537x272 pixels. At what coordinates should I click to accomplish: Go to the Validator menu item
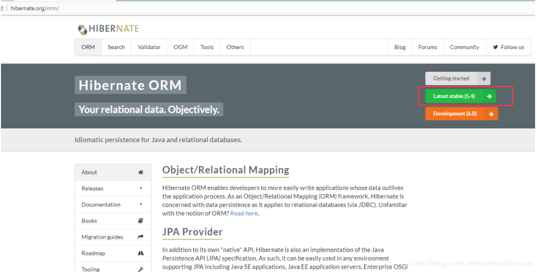[x=149, y=47]
